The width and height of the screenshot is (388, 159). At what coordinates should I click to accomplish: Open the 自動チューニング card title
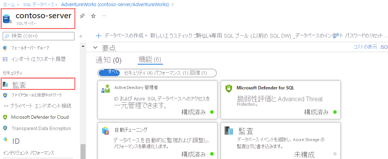pos(131,130)
